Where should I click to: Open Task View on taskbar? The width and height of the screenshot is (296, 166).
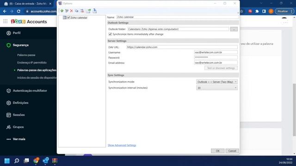click(x=26, y=161)
